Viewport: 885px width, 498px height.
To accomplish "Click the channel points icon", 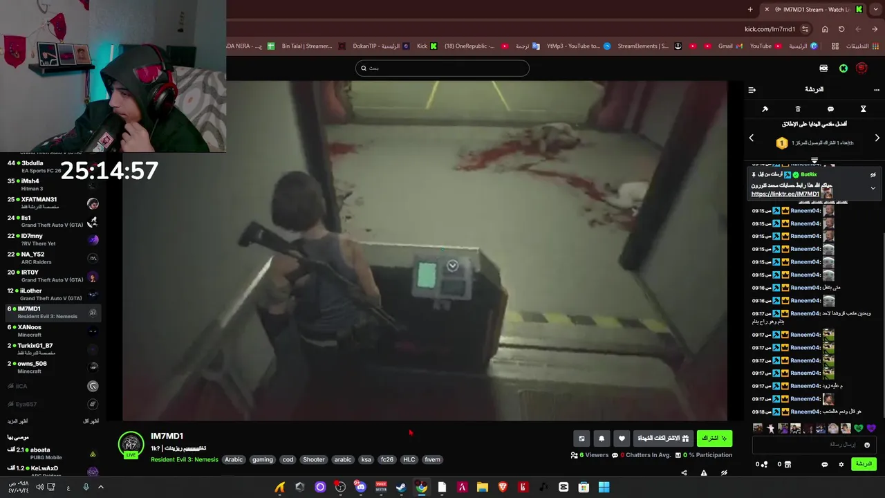I will 764,465.
